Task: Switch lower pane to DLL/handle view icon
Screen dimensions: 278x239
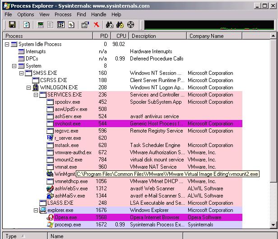Action: [x=71, y=25]
